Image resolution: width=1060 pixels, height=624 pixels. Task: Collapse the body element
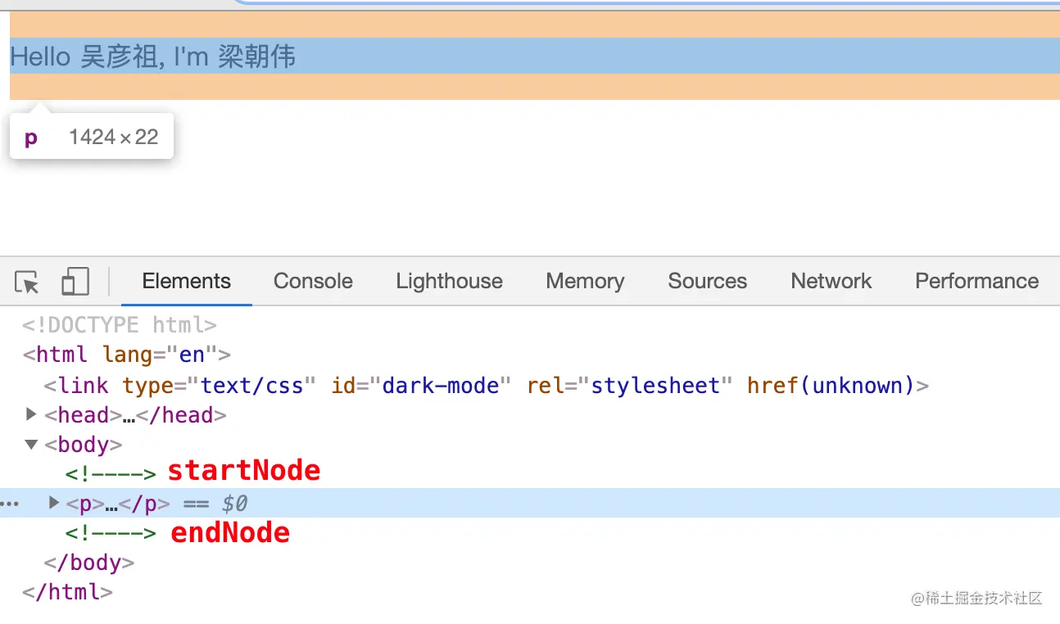[x=31, y=445]
